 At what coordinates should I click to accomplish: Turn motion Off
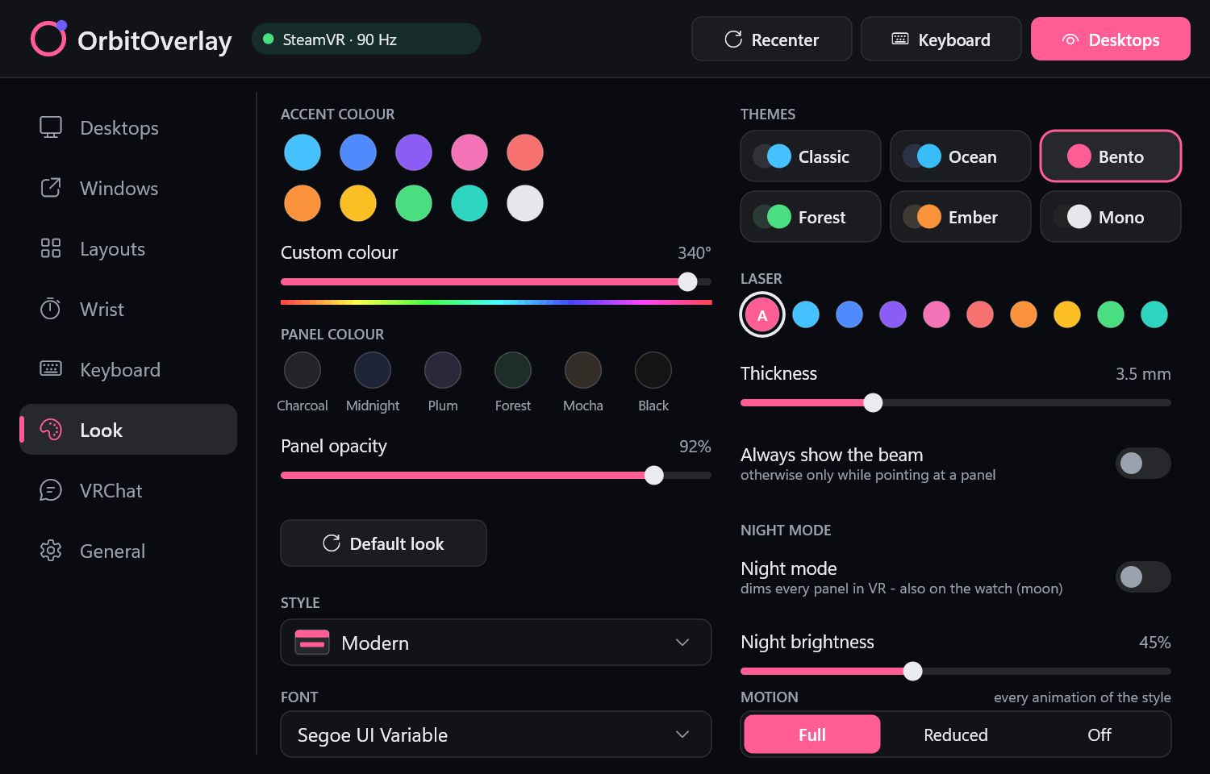pos(1099,734)
